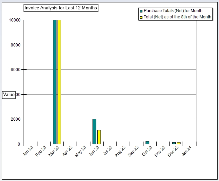The width and height of the screenshot is (219, 181).
Task: Click the 'Jan 23' x-axis label
Action: click(x=28, y=152)
